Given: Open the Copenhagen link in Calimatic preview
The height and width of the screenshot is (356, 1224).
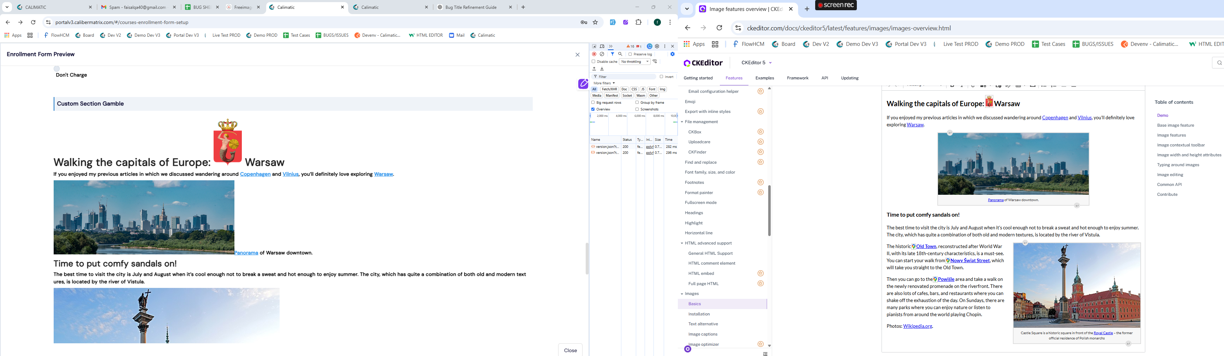Looking at the screenshot, I should click(255, 174).
